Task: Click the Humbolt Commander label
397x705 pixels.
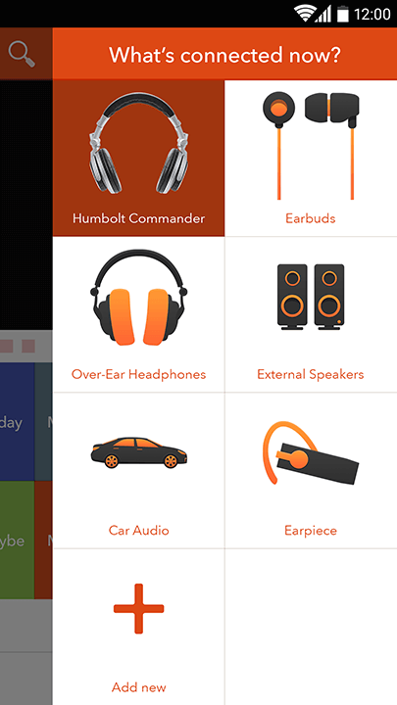Action: click(x=138, y=218)
